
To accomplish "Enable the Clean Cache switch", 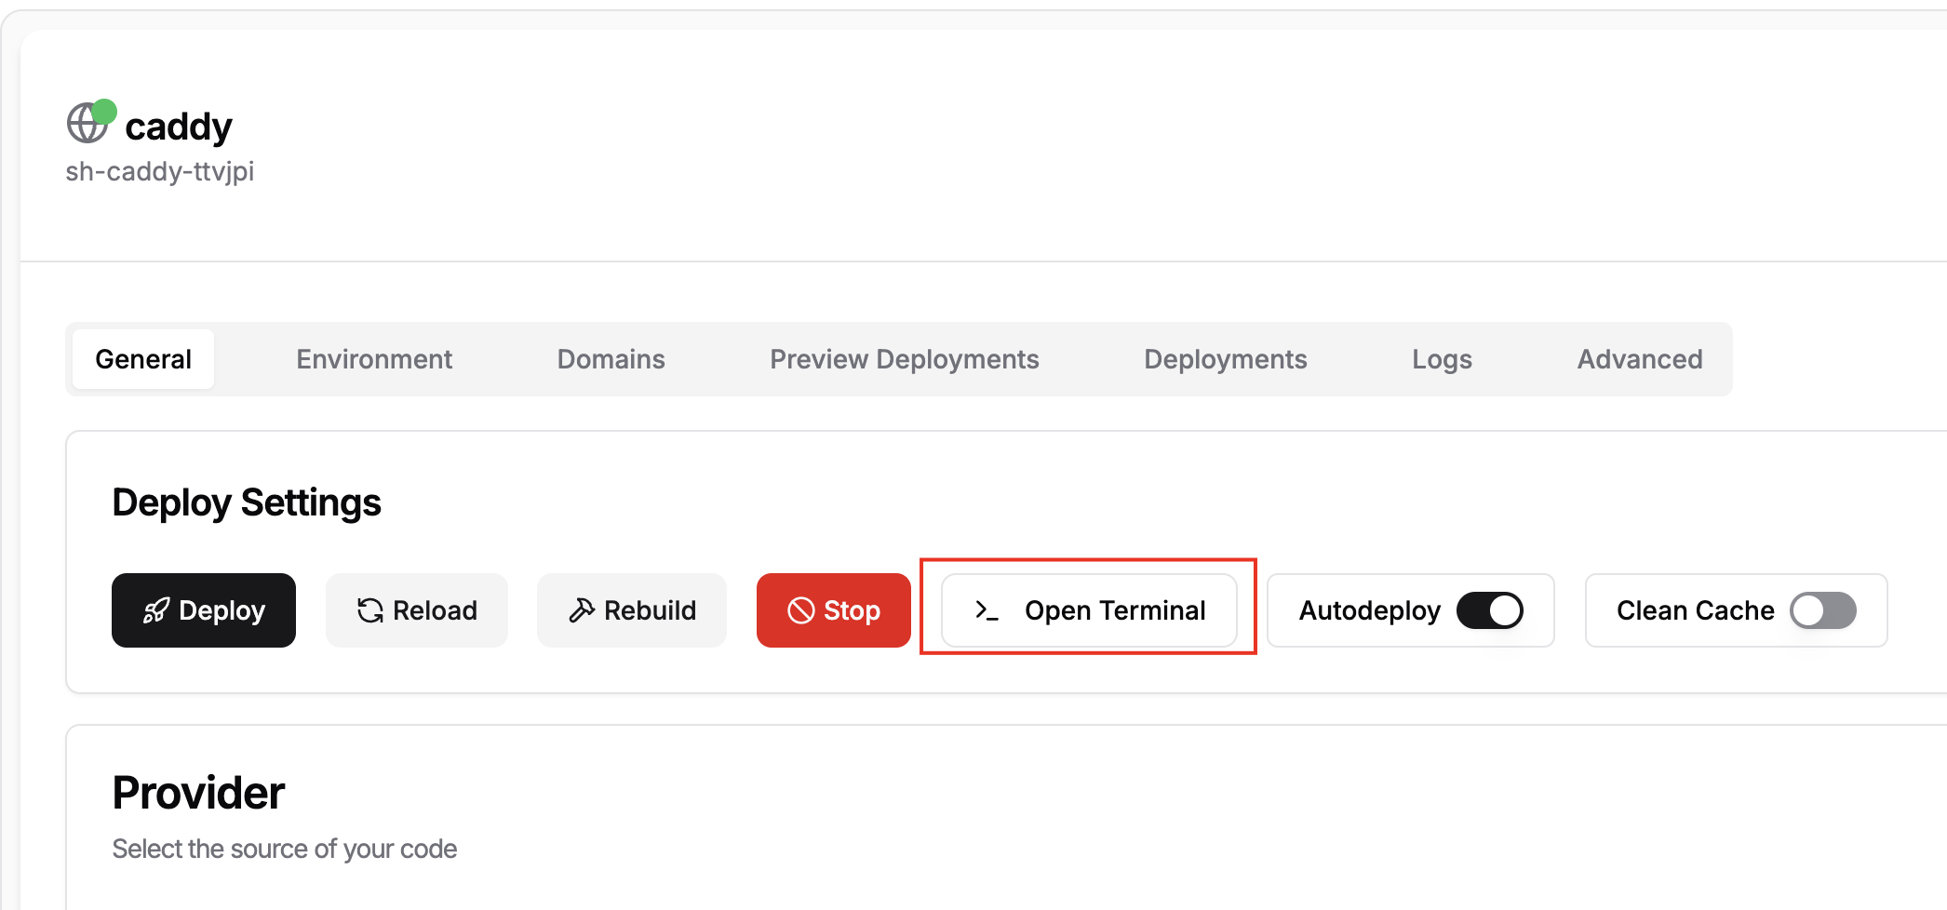I will pyautogui.click(x=1823, y=610).
